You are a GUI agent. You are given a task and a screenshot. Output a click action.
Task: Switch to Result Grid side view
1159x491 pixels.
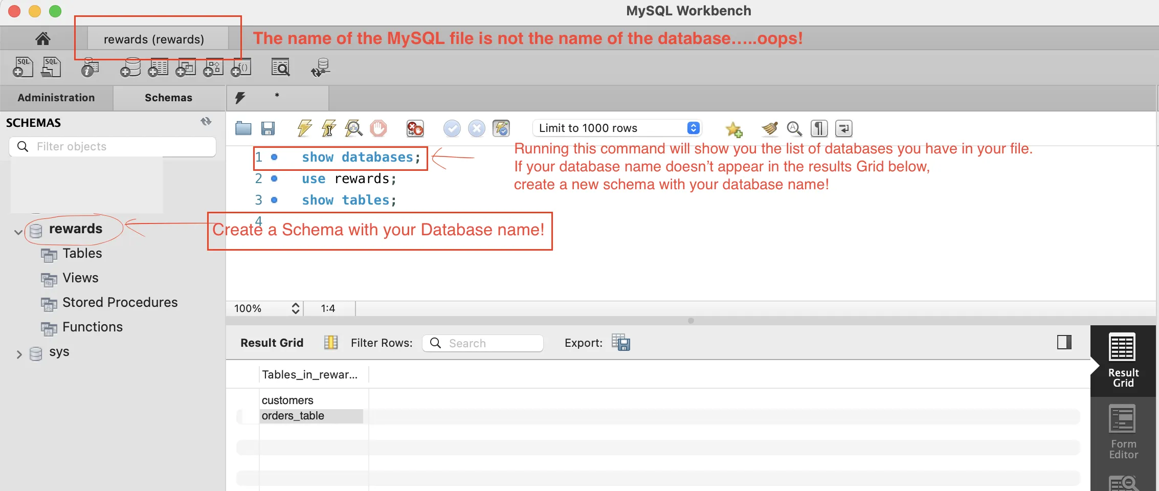[x=1123, y=361]
